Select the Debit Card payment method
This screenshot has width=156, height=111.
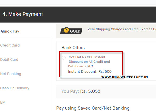pos(9,60)
